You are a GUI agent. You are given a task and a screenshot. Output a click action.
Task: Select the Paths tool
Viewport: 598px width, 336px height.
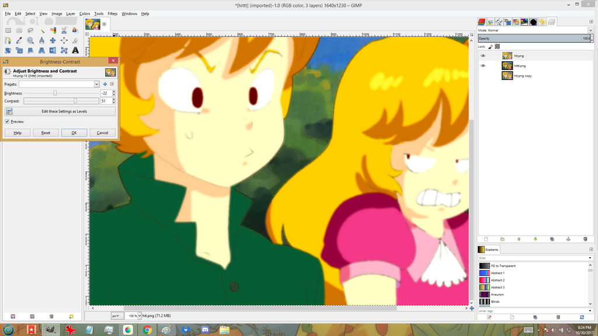click(x=8, y=40)
